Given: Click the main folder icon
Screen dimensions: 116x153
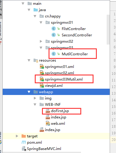Looking at the screenshot, I should pyautogui.click(x=30, y=4).
